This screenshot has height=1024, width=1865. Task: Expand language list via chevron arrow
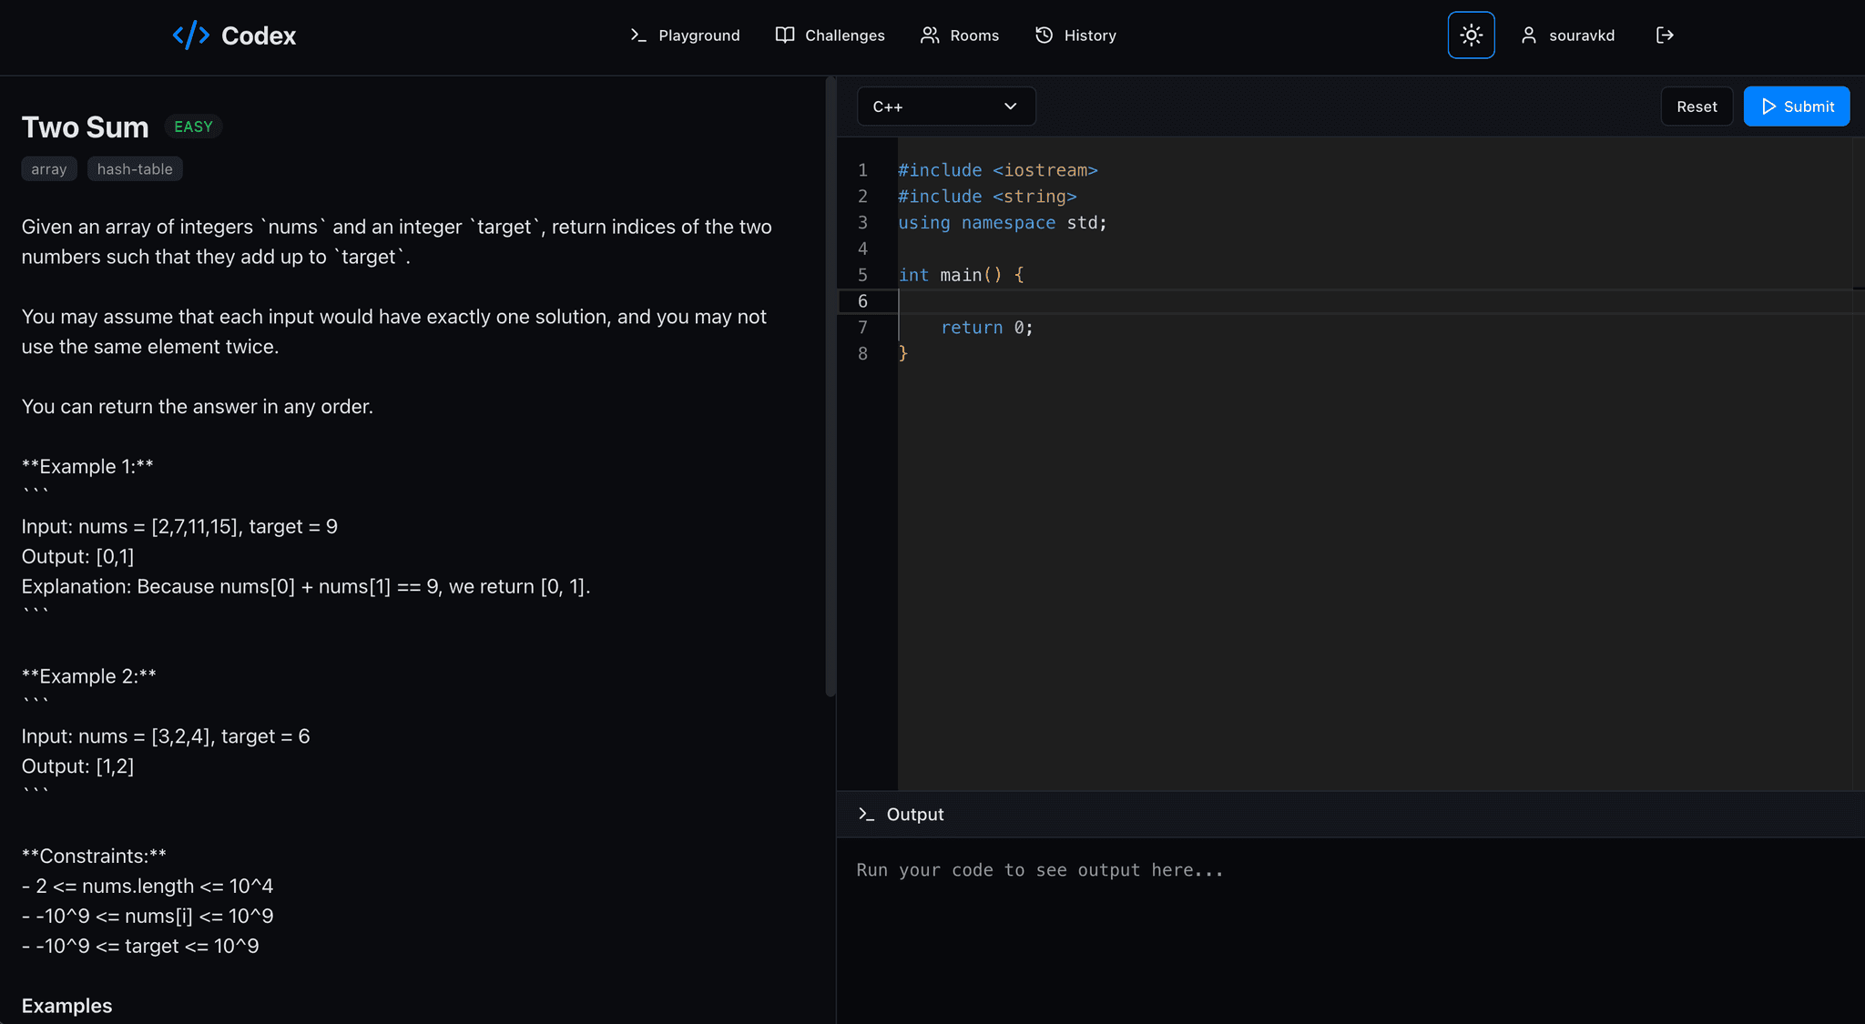[1011, 106]
